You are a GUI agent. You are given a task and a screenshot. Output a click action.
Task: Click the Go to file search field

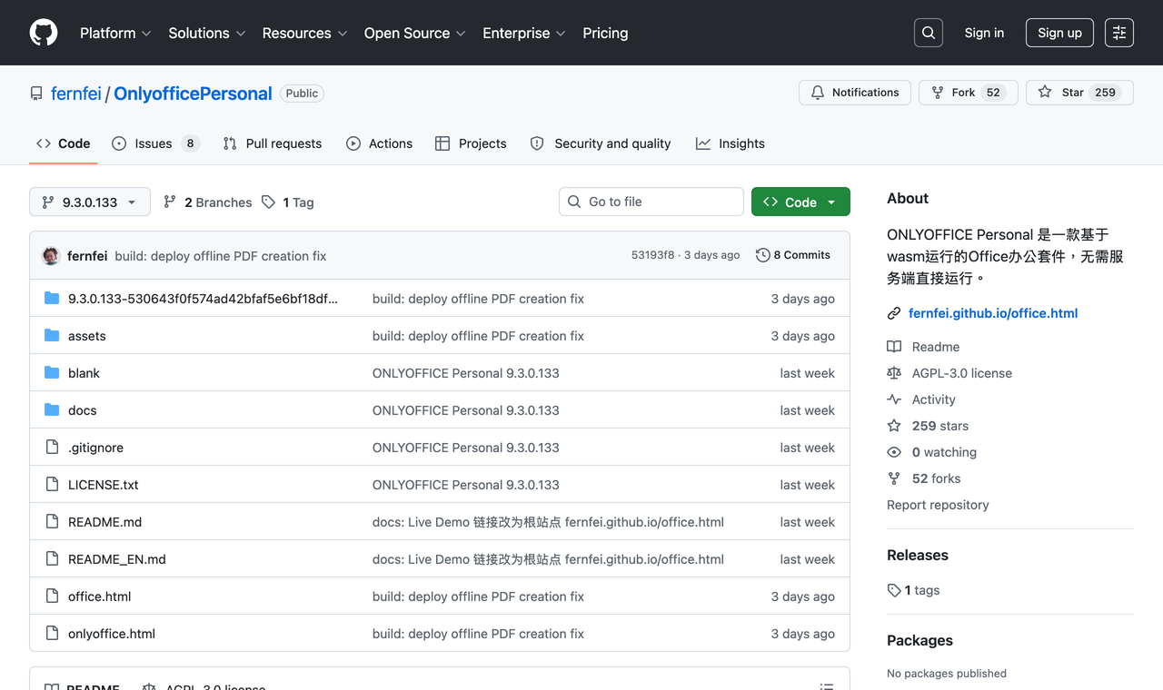pyautogui.click(x=651, y=202)
